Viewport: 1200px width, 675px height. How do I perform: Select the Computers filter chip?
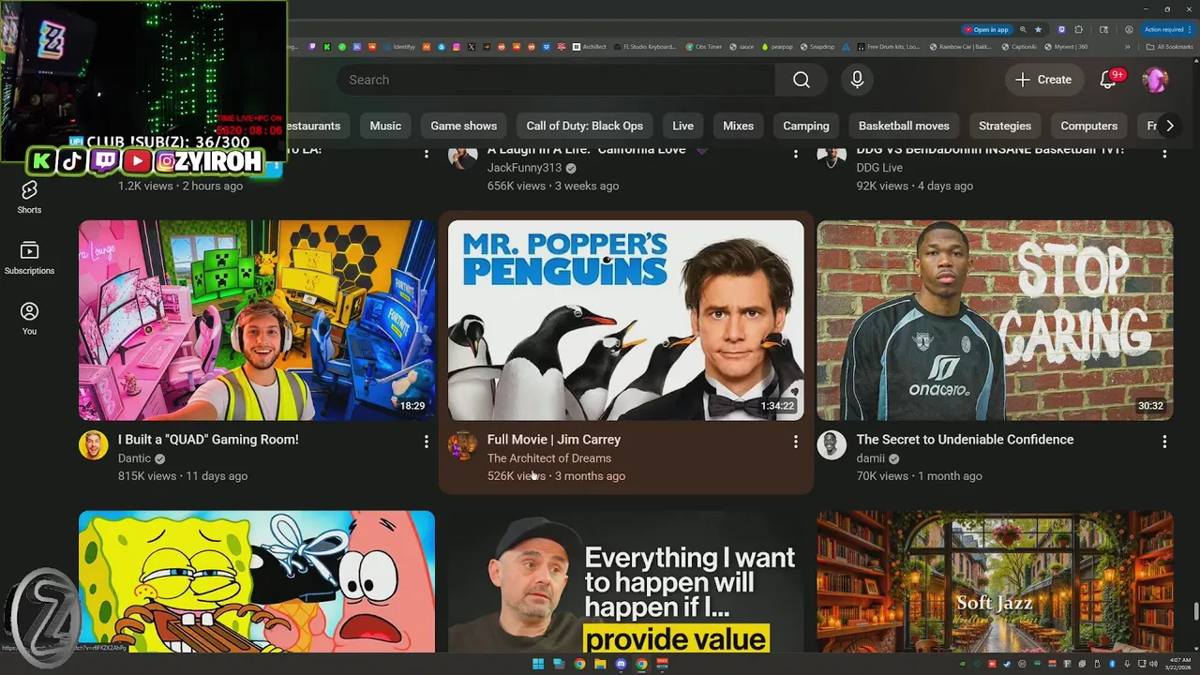(x=1088, y=126)
